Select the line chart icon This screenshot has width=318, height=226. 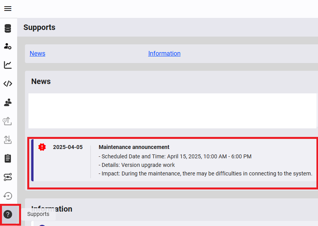click(x=8, y=65)
